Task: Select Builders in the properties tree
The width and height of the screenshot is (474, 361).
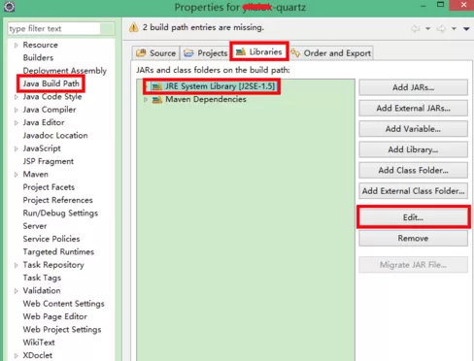Action: [38, 58]
